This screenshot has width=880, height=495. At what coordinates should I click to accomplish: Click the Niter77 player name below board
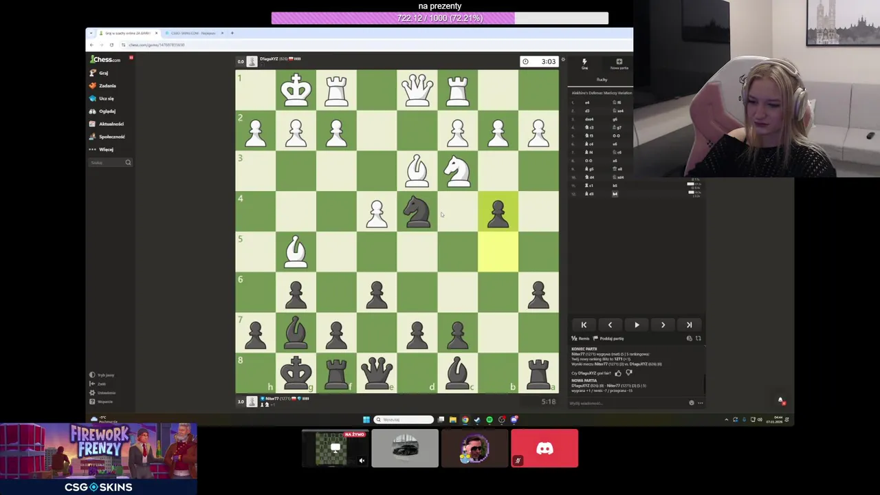click(272, 399)
